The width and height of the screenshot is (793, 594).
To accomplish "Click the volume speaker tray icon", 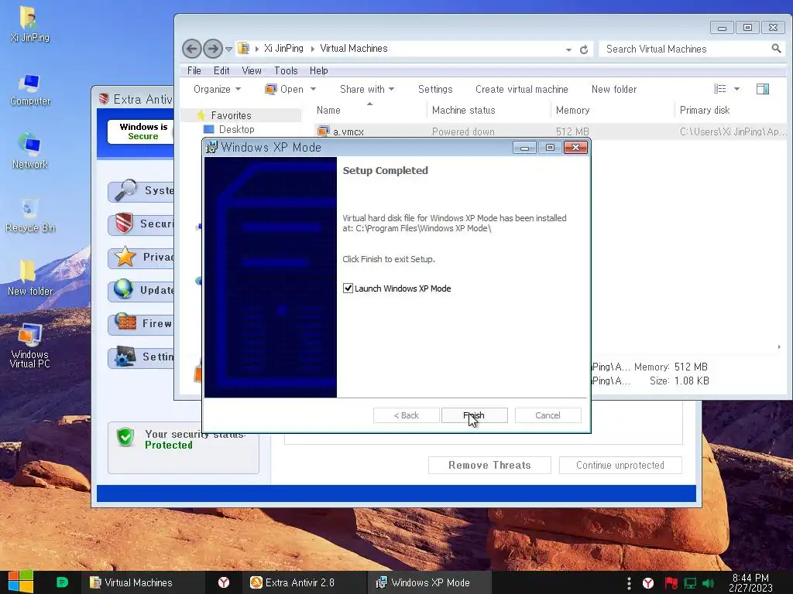I will coord(708,583).
